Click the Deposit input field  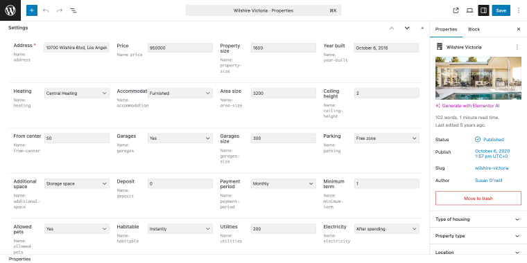(180, 183)
